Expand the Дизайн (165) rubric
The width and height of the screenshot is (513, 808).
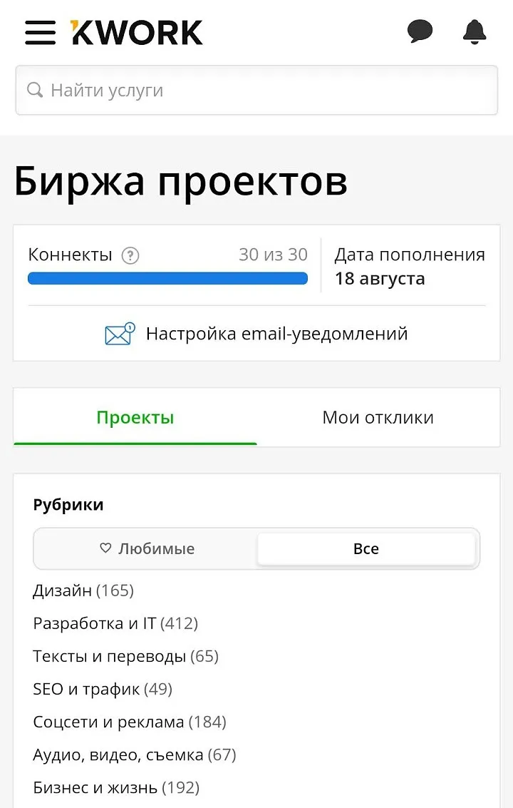[83, 590]
